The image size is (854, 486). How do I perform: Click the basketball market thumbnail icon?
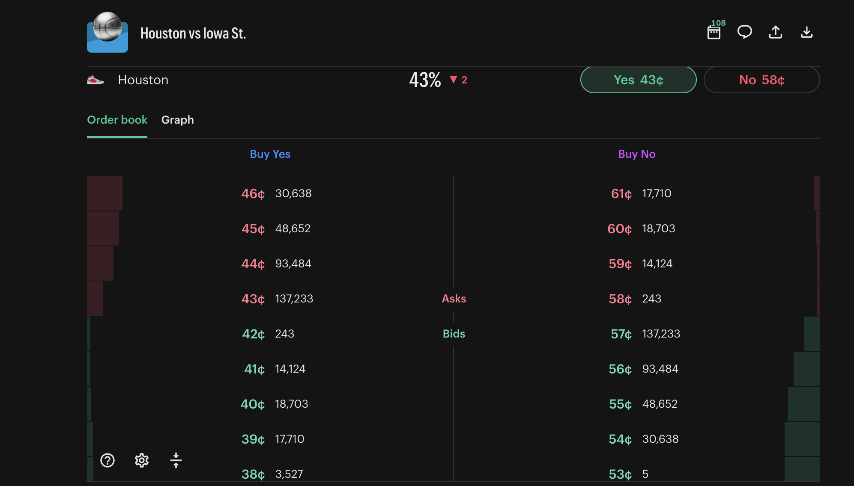(x=107, y=36)
